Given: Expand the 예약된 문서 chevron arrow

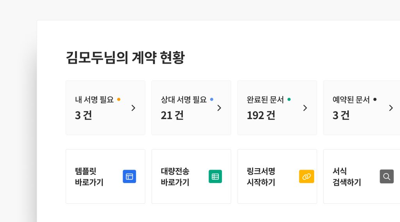Looking at the screenshot, I should [391, 108].
